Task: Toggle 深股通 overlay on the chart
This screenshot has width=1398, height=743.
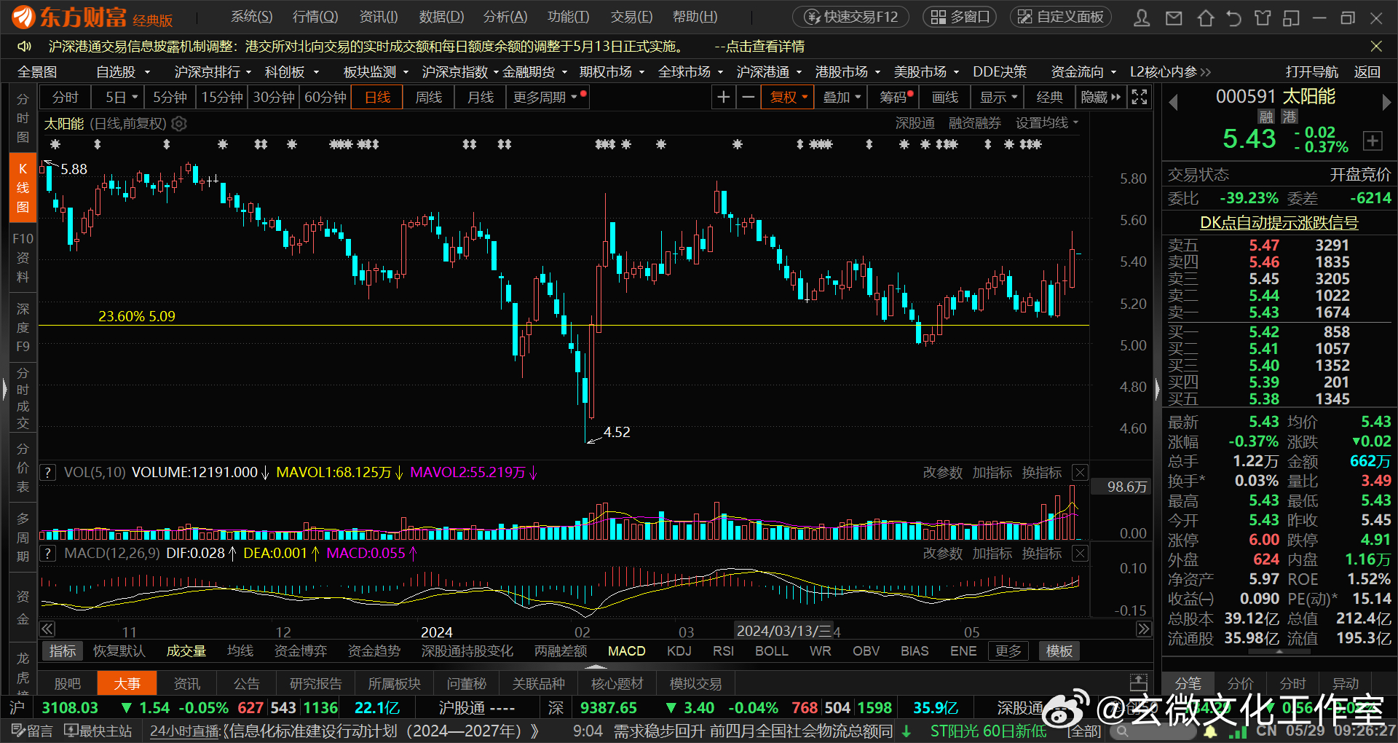Action: click(x=915, y=124)
